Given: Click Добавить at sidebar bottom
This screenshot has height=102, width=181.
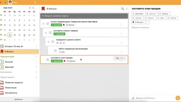Looking at the screenshot, I should coord(19,99).
